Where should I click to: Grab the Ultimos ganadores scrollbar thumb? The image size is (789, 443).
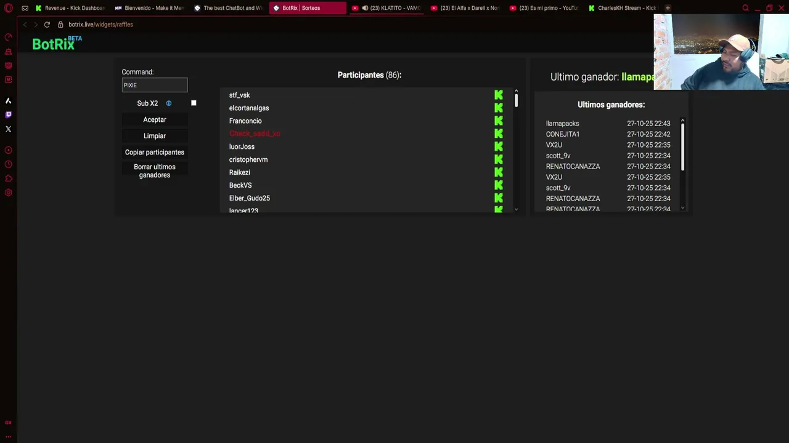pyautogui.click(x=682, y=147)
